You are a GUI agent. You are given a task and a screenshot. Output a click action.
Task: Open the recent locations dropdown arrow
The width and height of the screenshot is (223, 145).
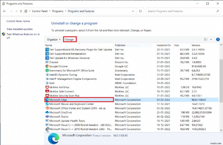16,11
